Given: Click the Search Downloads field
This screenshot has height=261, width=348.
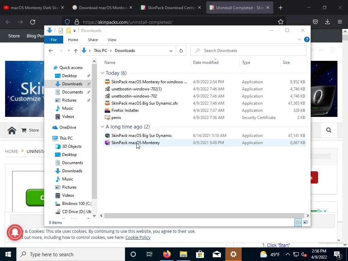Looking at the screenshot, I should pyautogui.click(x=248, y=51).
